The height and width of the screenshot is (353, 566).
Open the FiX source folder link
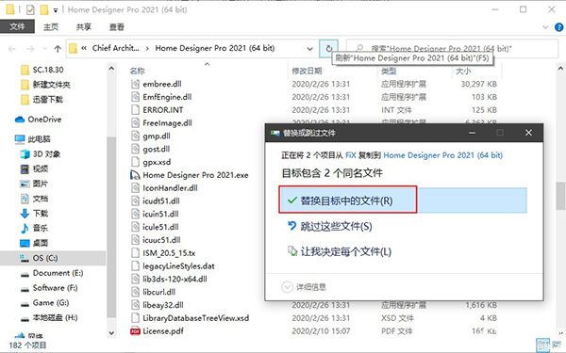(x=351, y=155)
